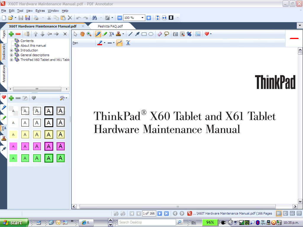This screenshot has width=303, height=227.
Task: Select the largest green text style swatch
Action: [x=60, y=158]
